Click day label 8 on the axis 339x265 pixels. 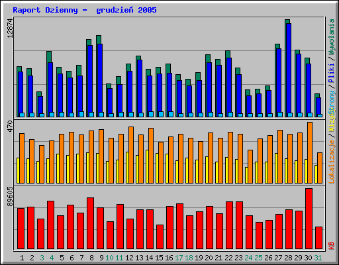pyautogui.click(x=91, y=258)
